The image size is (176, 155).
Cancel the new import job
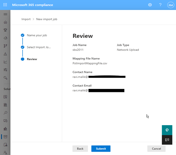pos(156,149)
